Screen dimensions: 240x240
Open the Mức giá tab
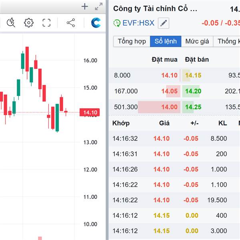(197, 42)
